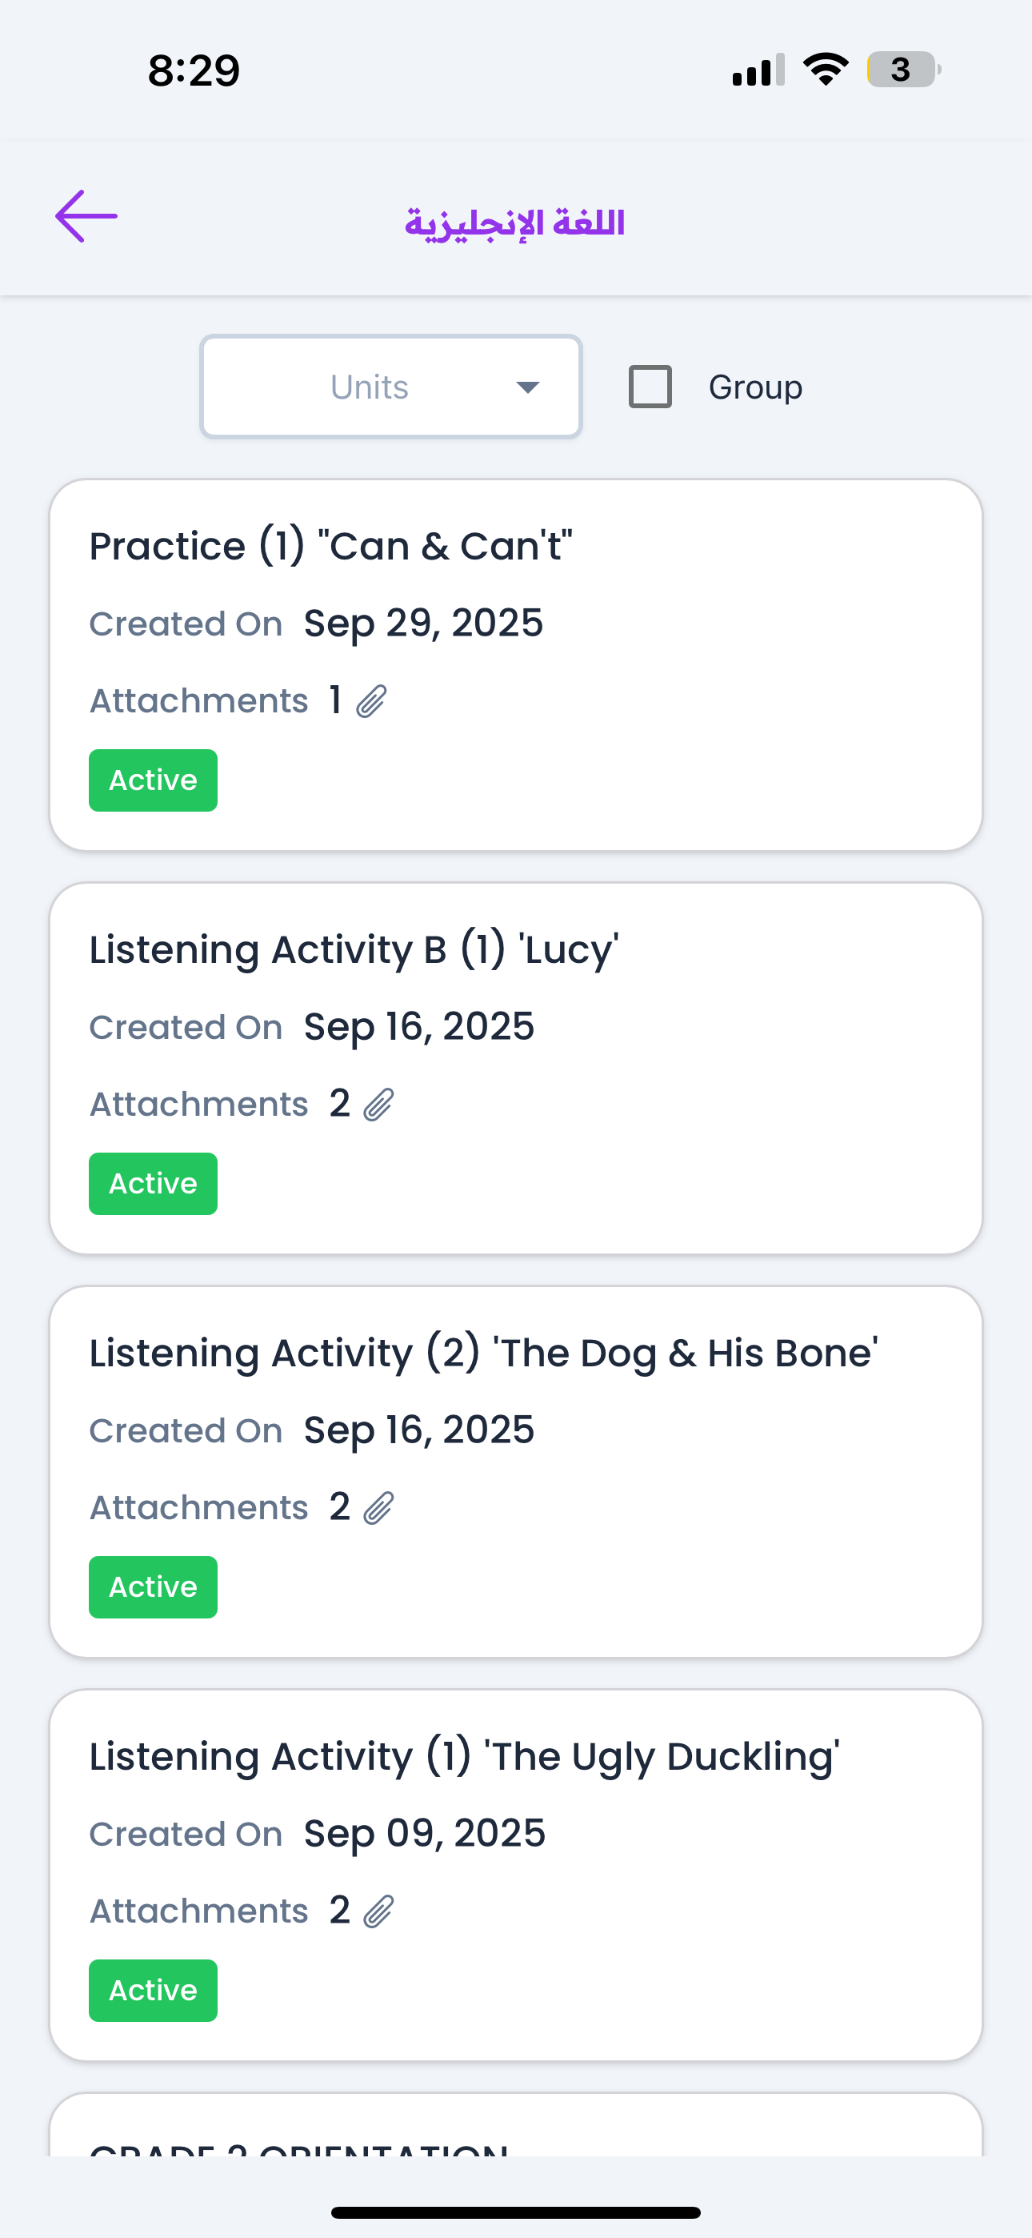
Task: Open Listening Activity B (1) 'Lucy'
Action: [354, 949]
